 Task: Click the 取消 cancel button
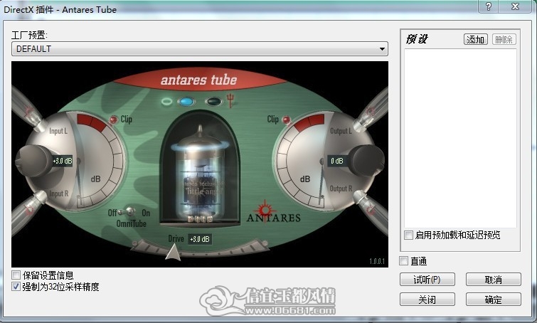coord(493,280)
